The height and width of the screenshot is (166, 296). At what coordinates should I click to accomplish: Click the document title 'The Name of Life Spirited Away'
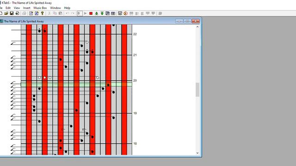(x=24, y=21)
